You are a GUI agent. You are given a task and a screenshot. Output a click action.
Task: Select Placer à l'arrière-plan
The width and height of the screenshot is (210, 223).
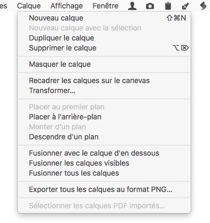(104, 117)
